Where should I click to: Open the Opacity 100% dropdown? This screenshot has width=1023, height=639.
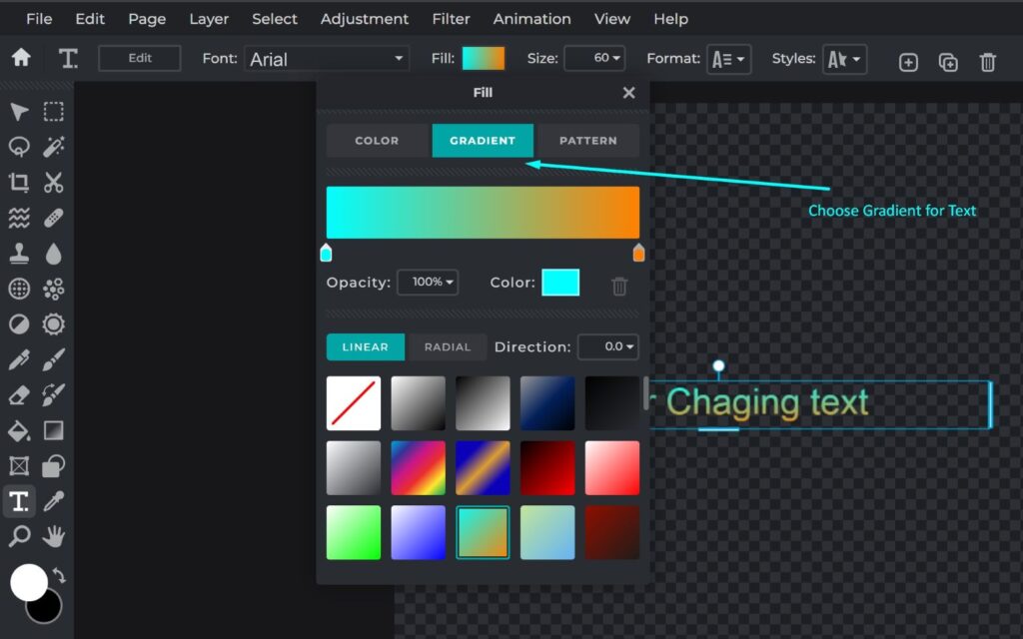(x=428, y=282)
